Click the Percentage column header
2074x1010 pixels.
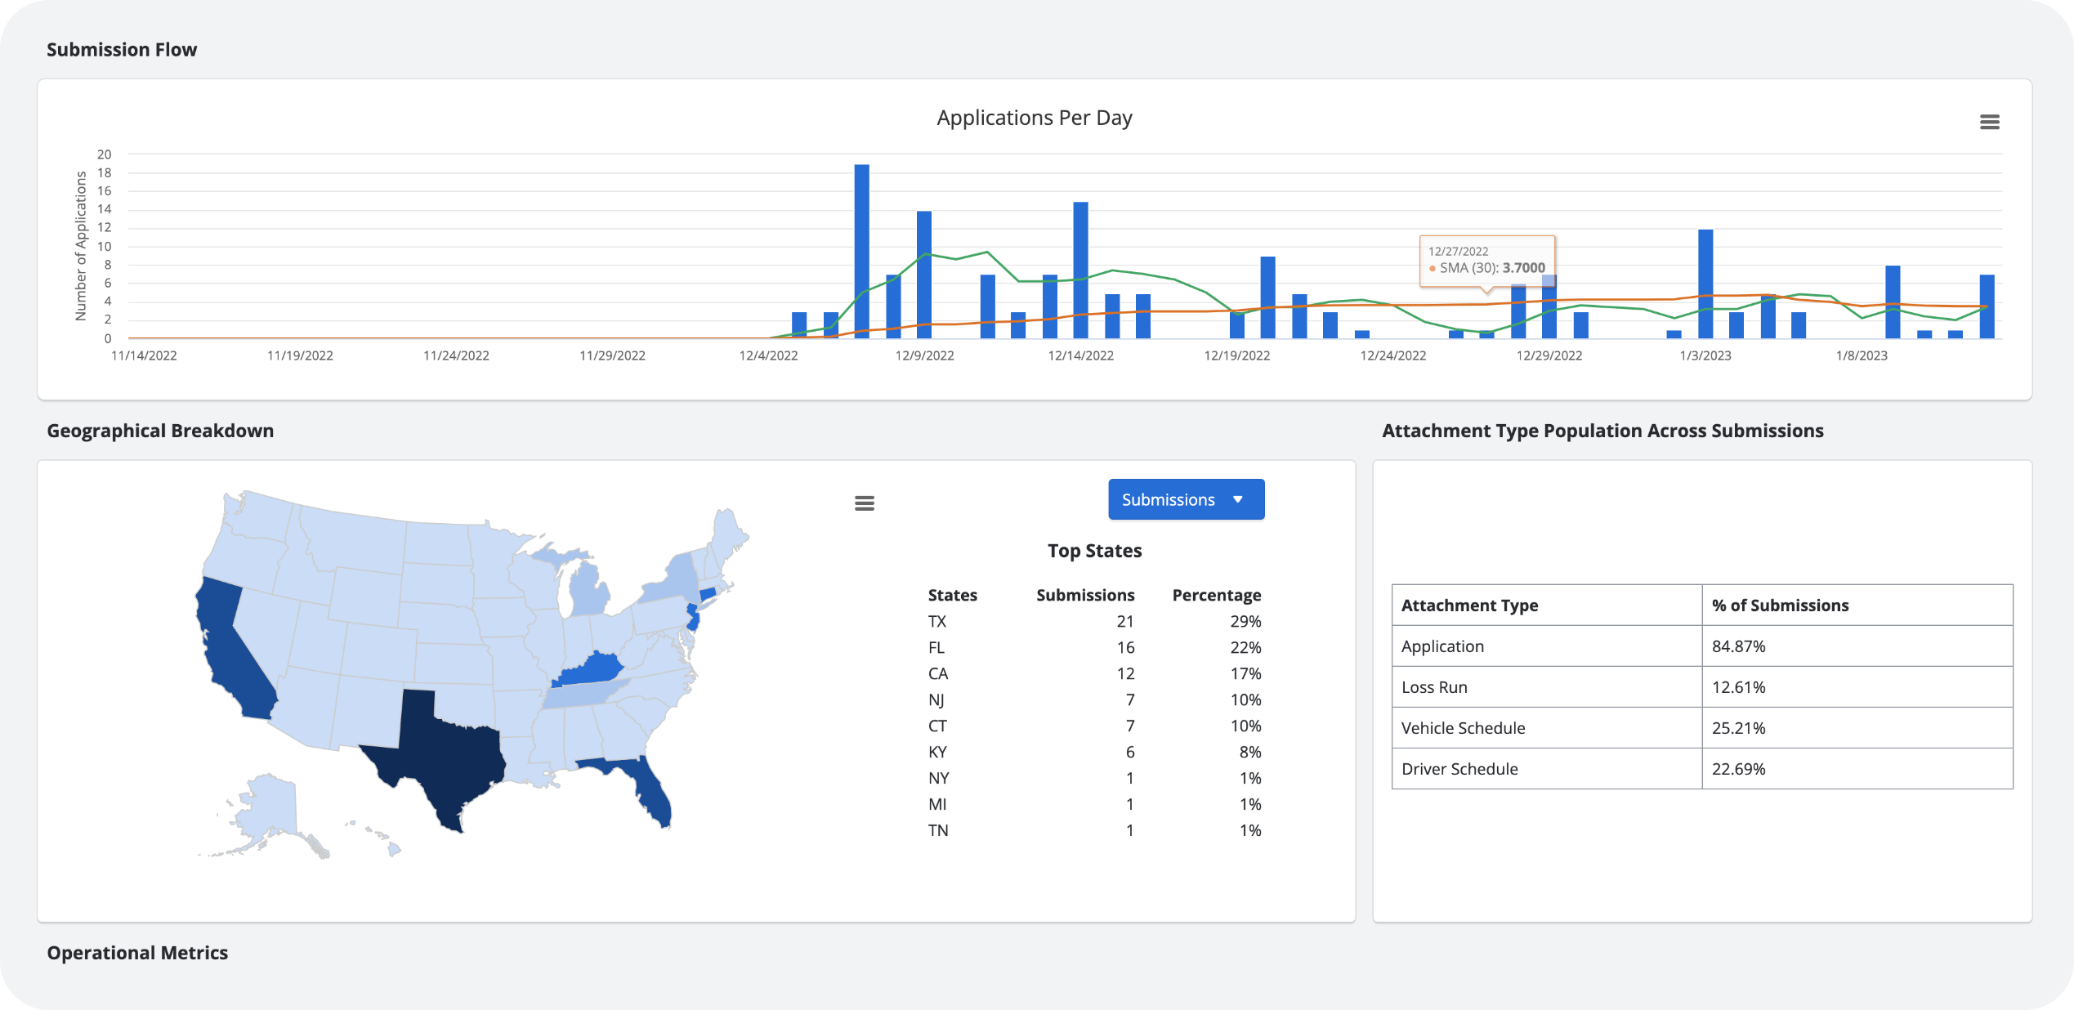click(1216, 595)
